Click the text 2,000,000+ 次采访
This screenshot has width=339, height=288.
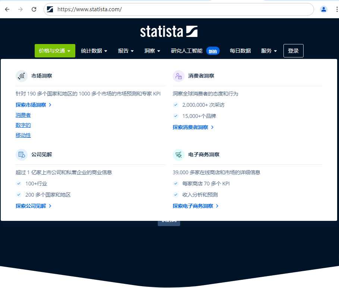[204, 105]
